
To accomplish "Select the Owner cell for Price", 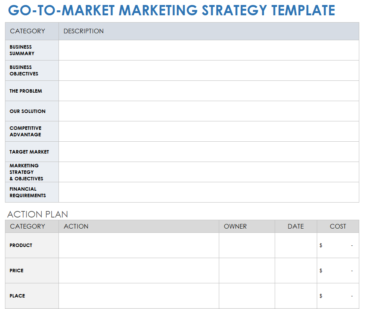I will pyautogui.click(x=247, y=270).
